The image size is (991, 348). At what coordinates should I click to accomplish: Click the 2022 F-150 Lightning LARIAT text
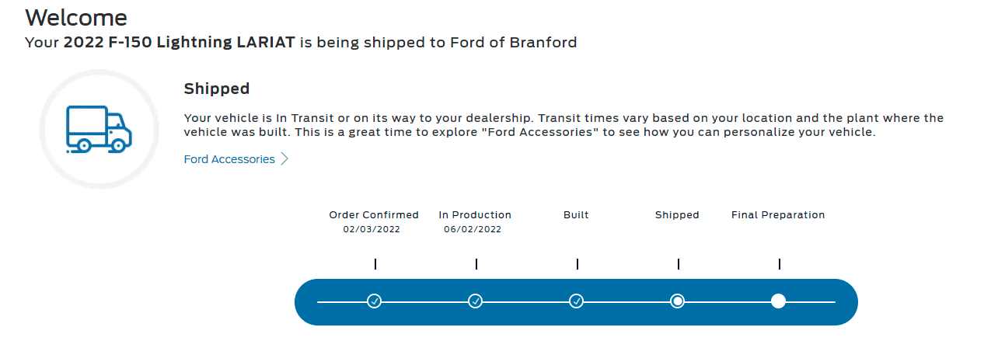179,43
